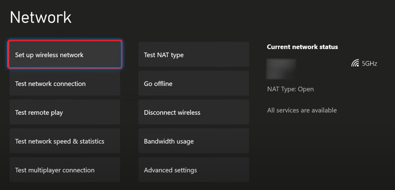Image resolution: width=395 pixels, height=190 pixels.
Task: Click the 'Open' NAT value
Action: click(x=306, y=89)
